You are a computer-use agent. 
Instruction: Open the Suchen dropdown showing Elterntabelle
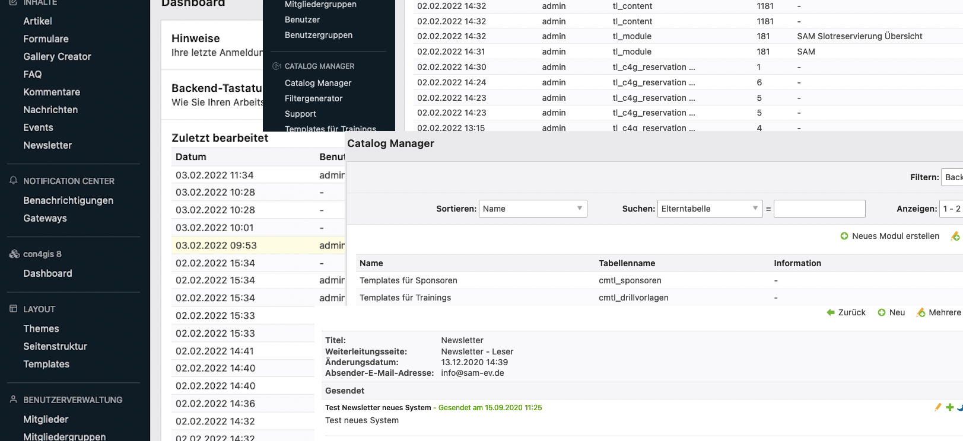point(709,209)
